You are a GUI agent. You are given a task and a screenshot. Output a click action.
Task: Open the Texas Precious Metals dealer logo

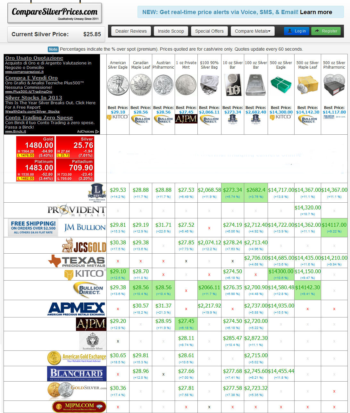pos(77,261)
